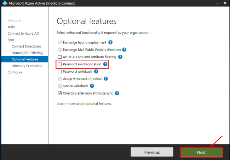
Task: Open help for Exchange Mail Public Folders
Action: pos(124,50)
